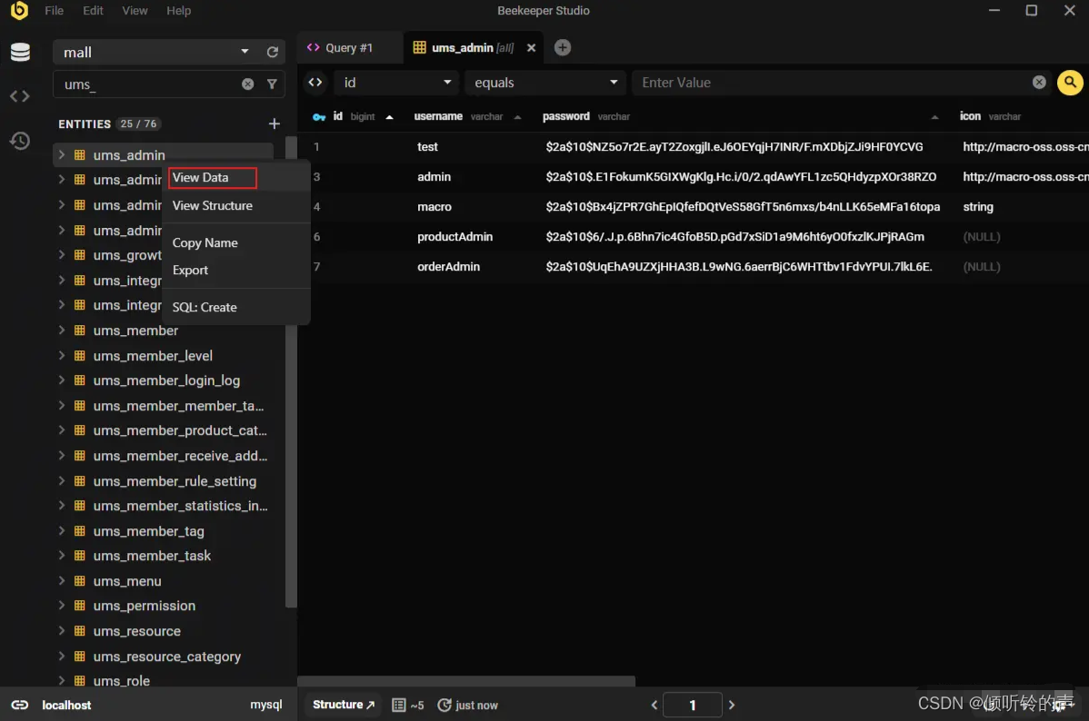Screen dimensions: 1089x721
Task: Click the entity list vertical scrollbar
Action: point(291,371)
